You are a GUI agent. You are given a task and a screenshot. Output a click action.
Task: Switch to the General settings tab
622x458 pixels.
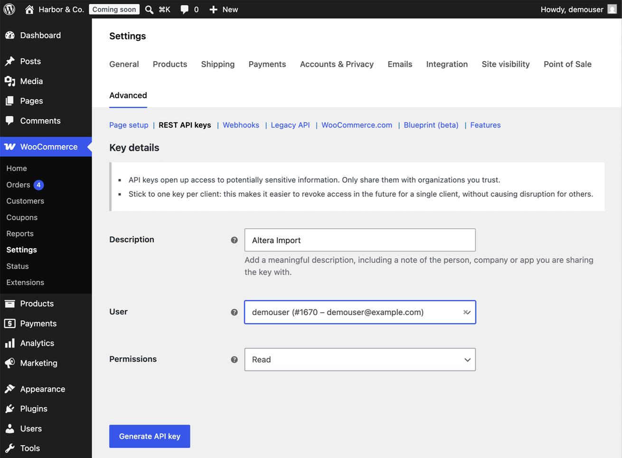click(124, 64)
